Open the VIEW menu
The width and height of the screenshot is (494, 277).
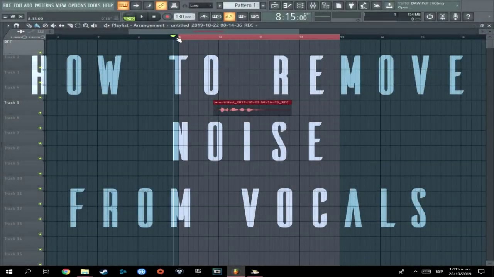[61, 5]
